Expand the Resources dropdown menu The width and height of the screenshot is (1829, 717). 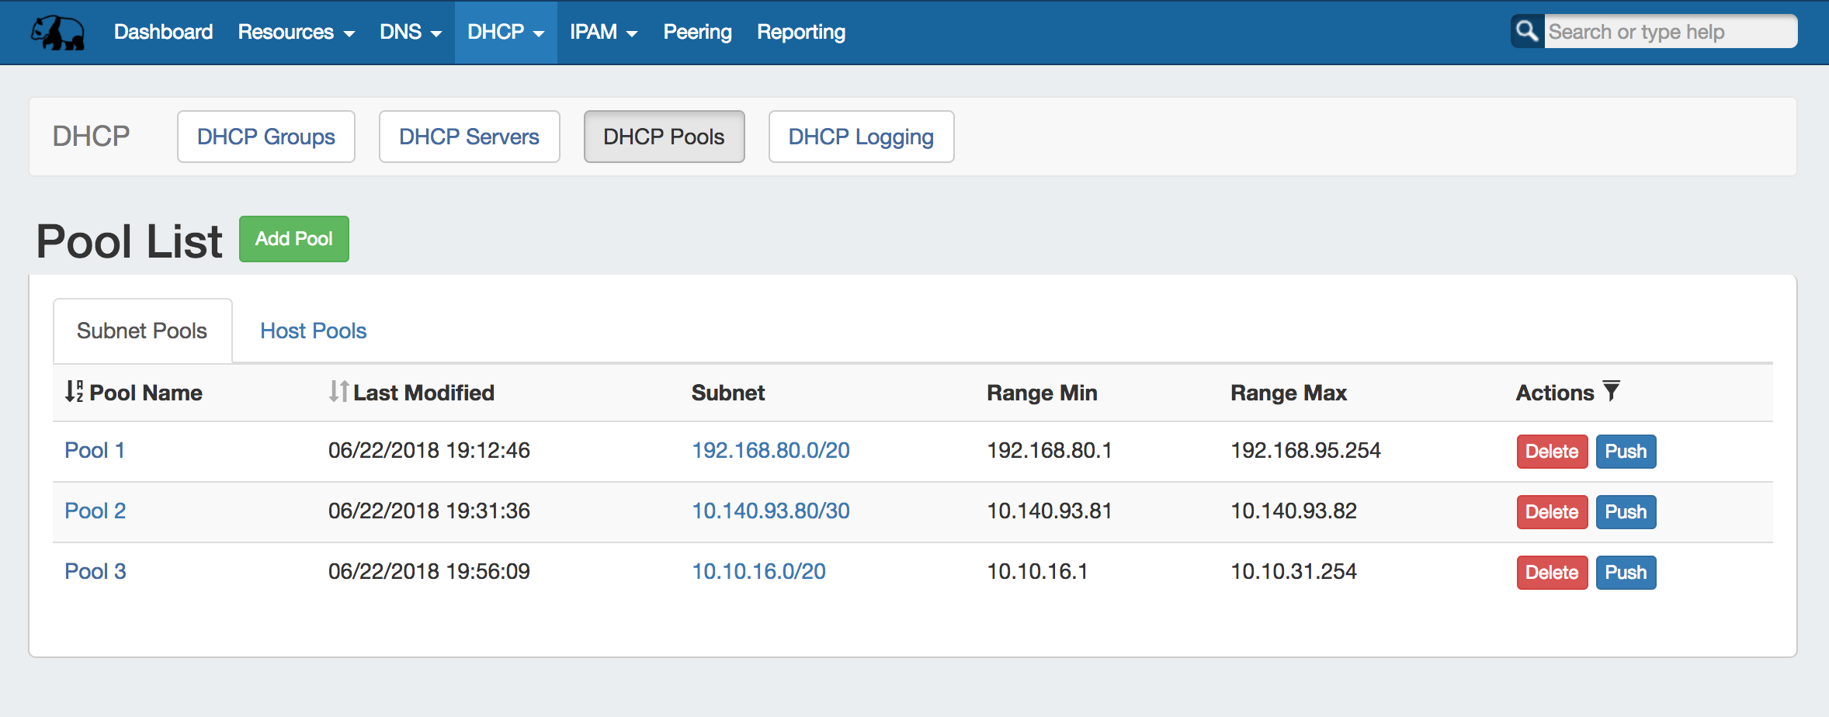(x=296, y=33)
